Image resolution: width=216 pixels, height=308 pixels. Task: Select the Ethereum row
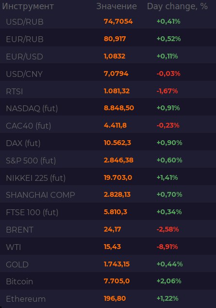point(108,299)
